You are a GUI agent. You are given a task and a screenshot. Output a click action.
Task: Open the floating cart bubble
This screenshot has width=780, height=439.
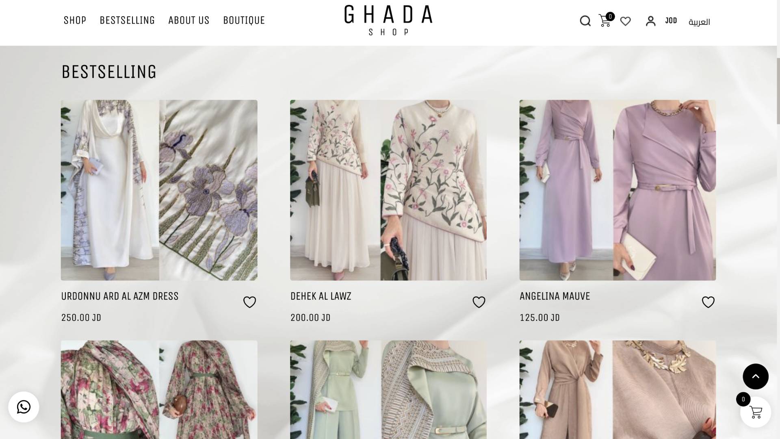(x=756, y=412)
